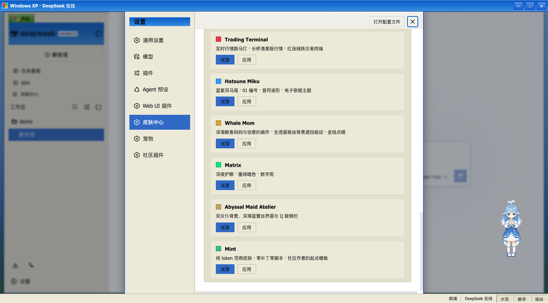Click the green Matrix color swatch
The width and height of the screenshot is (548, 303).
point(218,165)
